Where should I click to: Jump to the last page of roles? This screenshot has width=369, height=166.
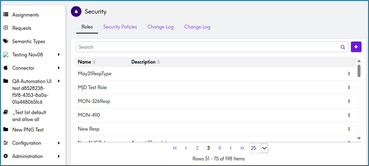click(242, 148)
